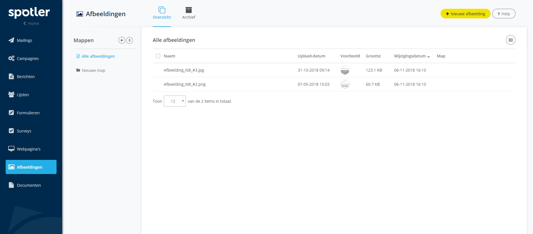The image size is (533, 234).
Task: Open the Mailings paper plane icon
Action: 11,40
